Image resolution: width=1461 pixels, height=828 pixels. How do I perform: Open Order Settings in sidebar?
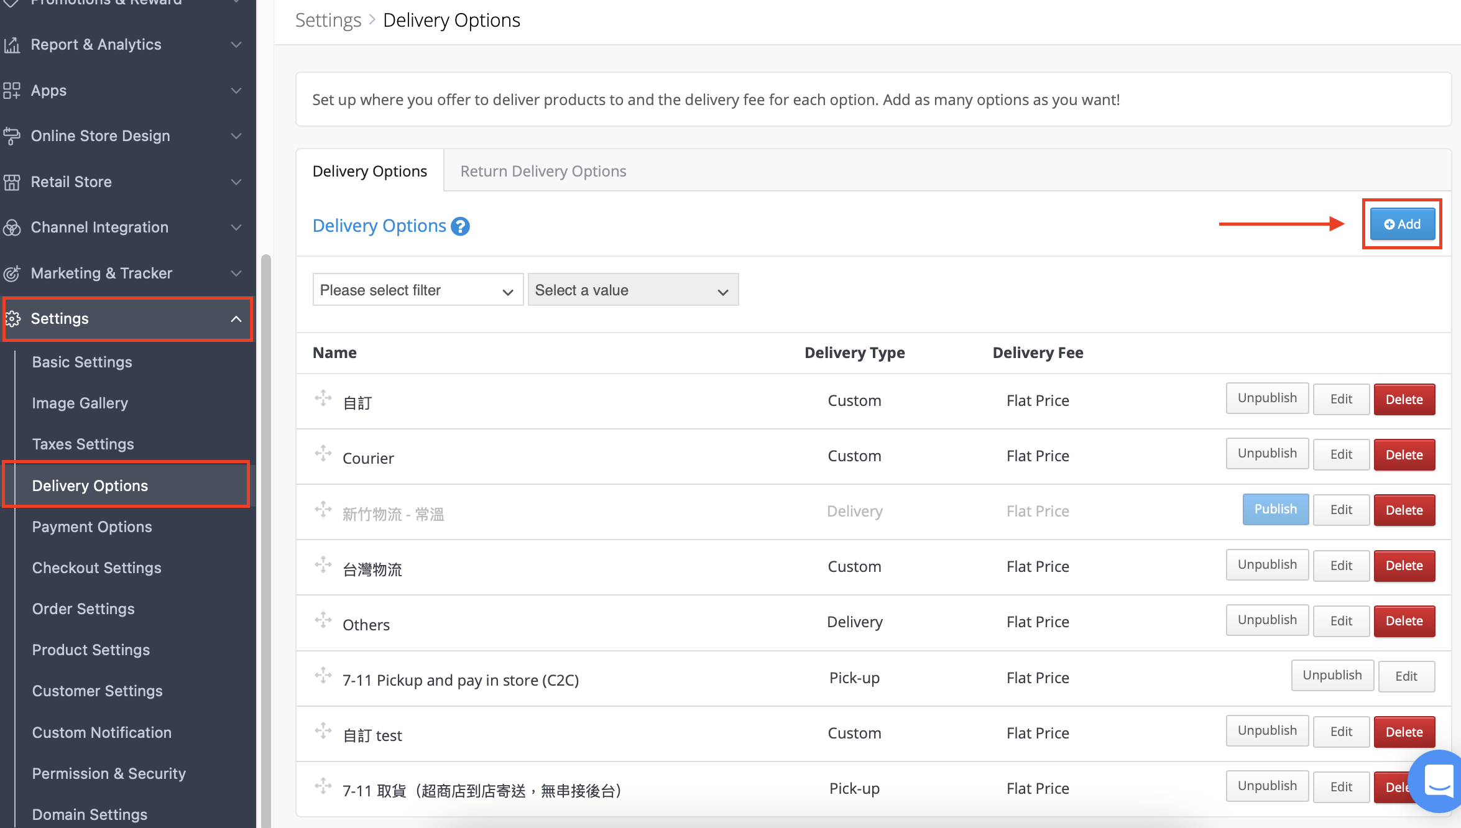pyautogui.click(x=83, y=609)
